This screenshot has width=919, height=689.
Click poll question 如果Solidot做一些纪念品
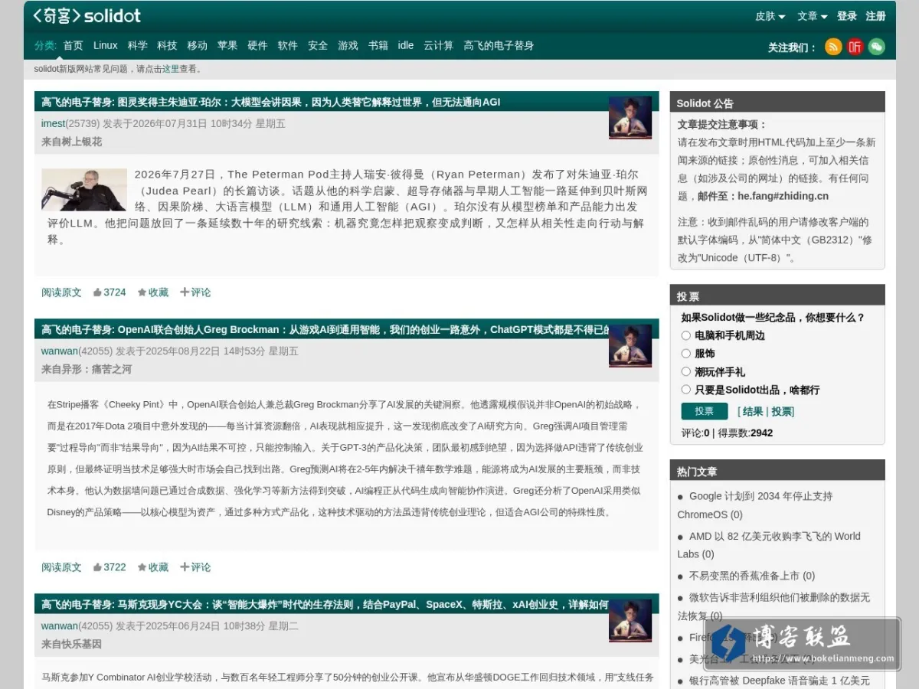pyautogui.click(x=773, y=317)
